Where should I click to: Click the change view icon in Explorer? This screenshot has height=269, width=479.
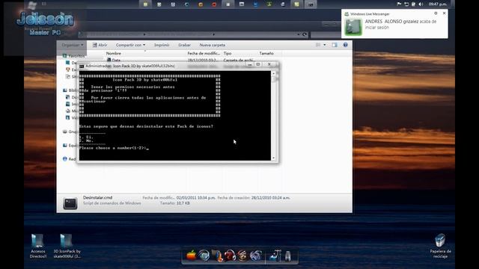(x=318, y=45)
